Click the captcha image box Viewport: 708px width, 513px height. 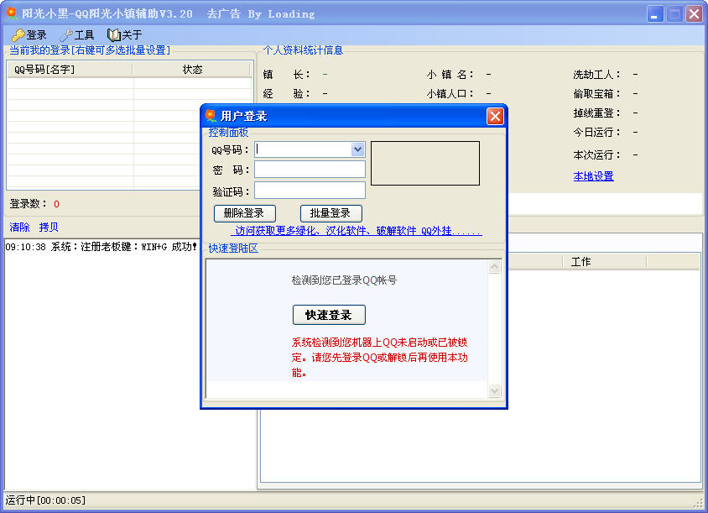point(425,163)
